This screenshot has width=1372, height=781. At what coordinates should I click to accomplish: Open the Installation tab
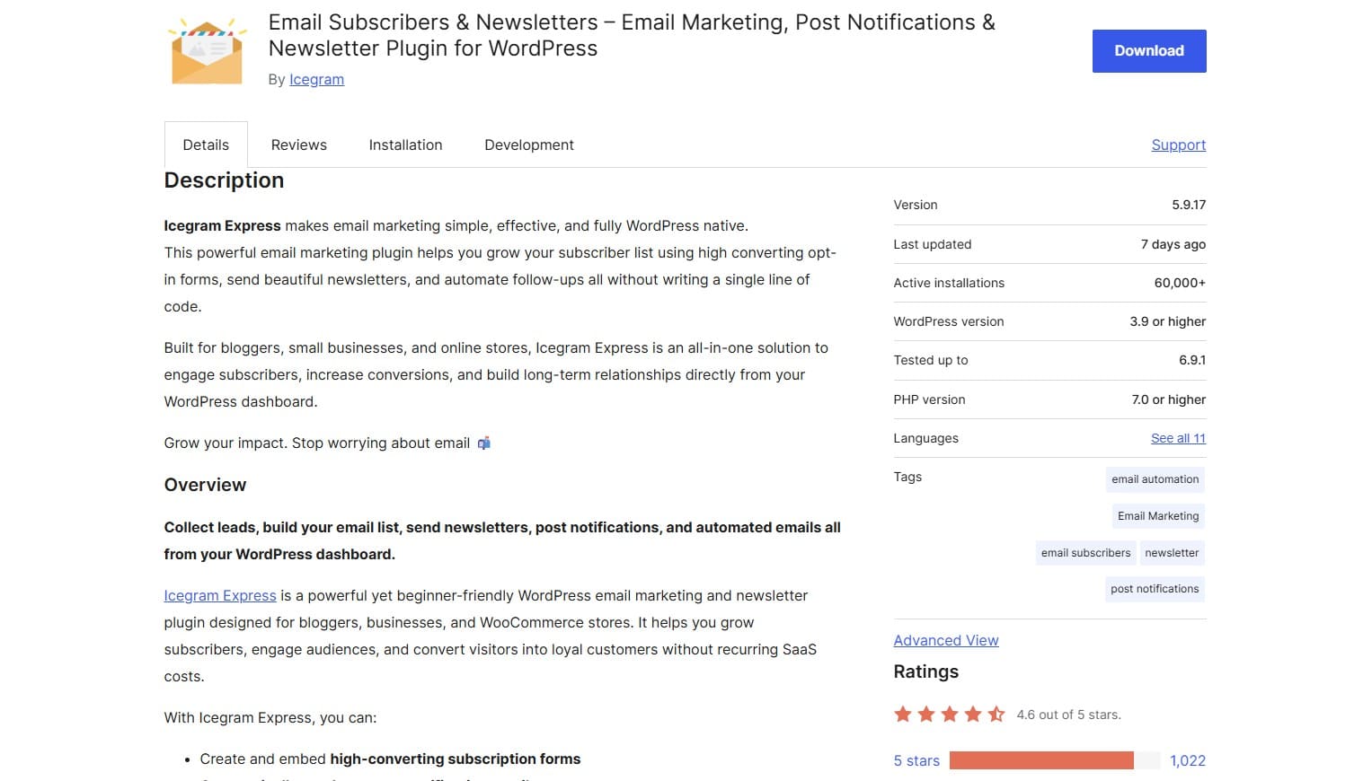pyautogui.click(x=405, y=145)
